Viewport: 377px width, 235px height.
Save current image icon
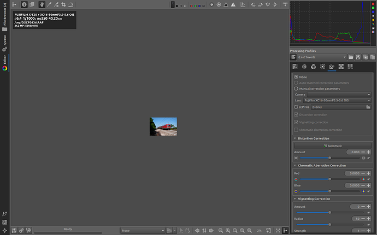click(x=14, y=231)
